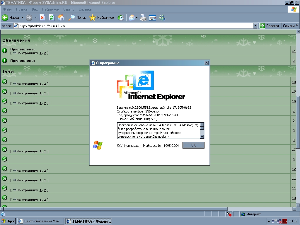Screen dimensions: 300x225
Task: Go to the Home page icon
Action: point(61,18)
